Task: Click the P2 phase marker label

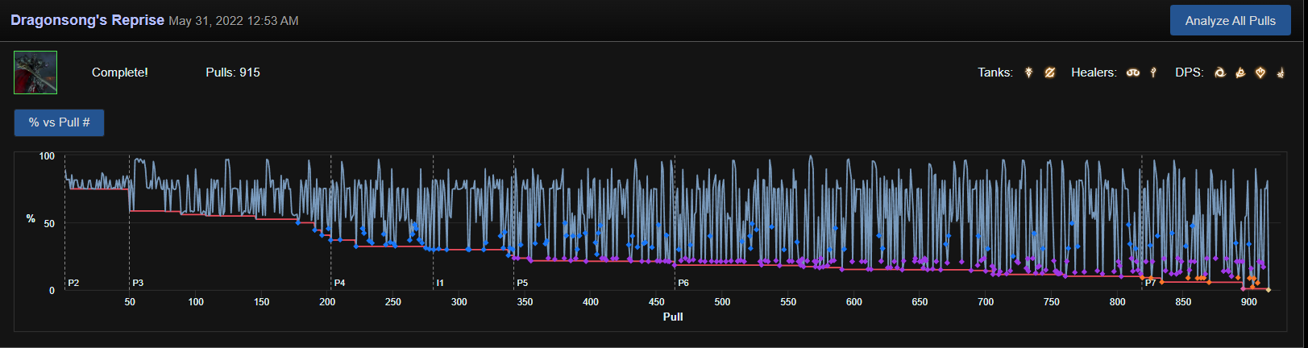Action: point(73,283)
